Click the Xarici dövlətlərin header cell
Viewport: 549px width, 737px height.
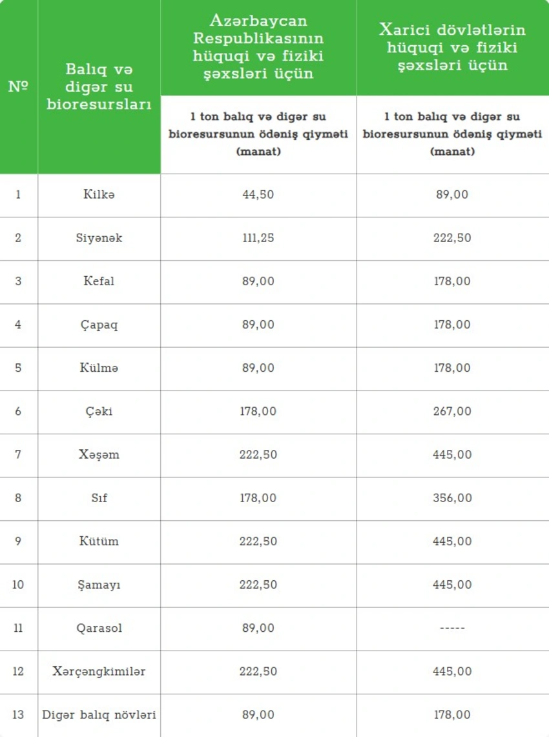tap(452, 47)
